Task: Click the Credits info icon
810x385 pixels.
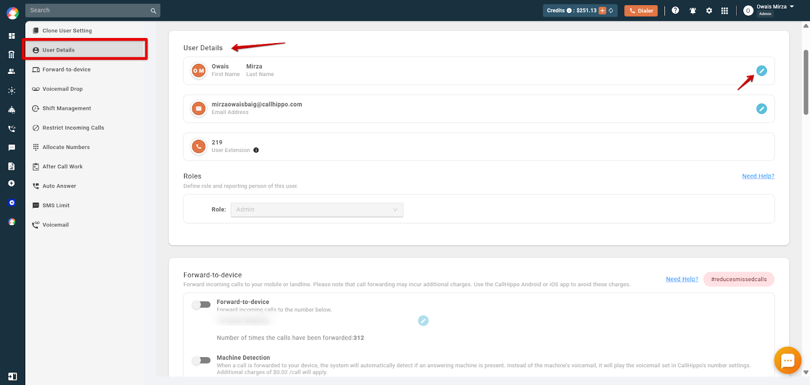Action: tap(569, 11)
